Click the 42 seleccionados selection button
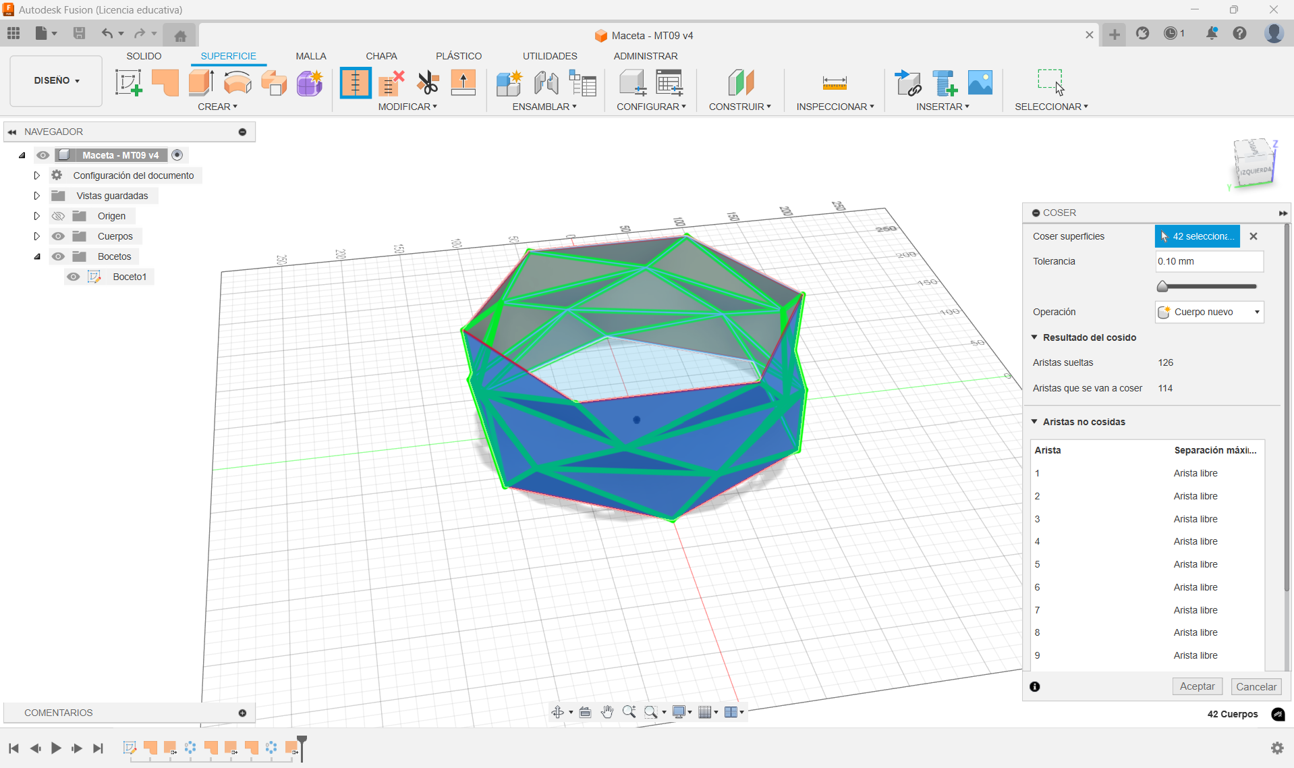Screen dimensions: 1294x768 (x=1197, y=236)
